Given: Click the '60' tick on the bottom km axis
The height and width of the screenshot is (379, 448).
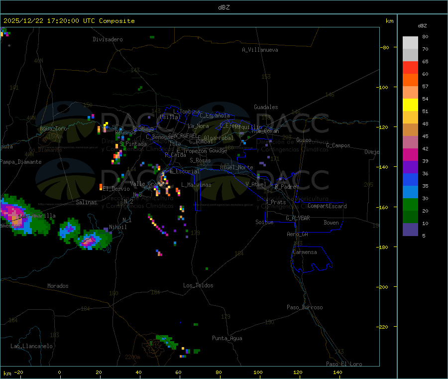Looking at the screenshot, I should point(178,372).
